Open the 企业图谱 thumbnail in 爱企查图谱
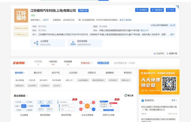Screen dimensions: 191x122 pyautogui.click(x=24, y=106)
